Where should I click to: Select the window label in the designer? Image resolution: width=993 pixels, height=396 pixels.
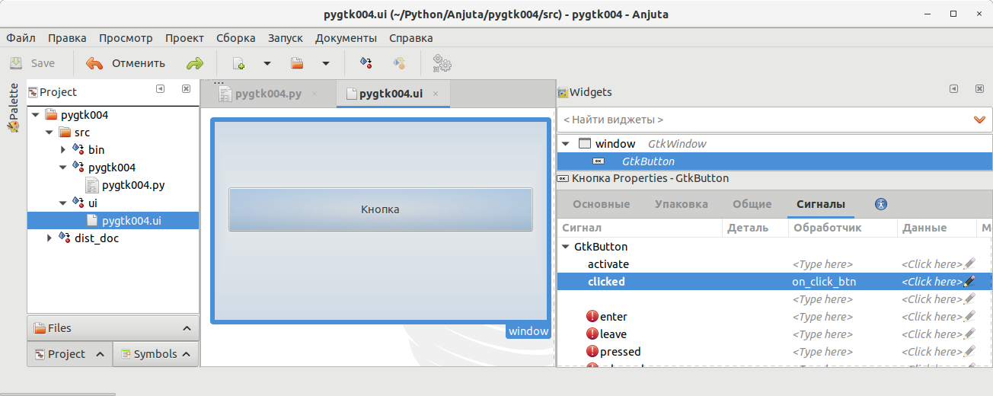[528, 331]
